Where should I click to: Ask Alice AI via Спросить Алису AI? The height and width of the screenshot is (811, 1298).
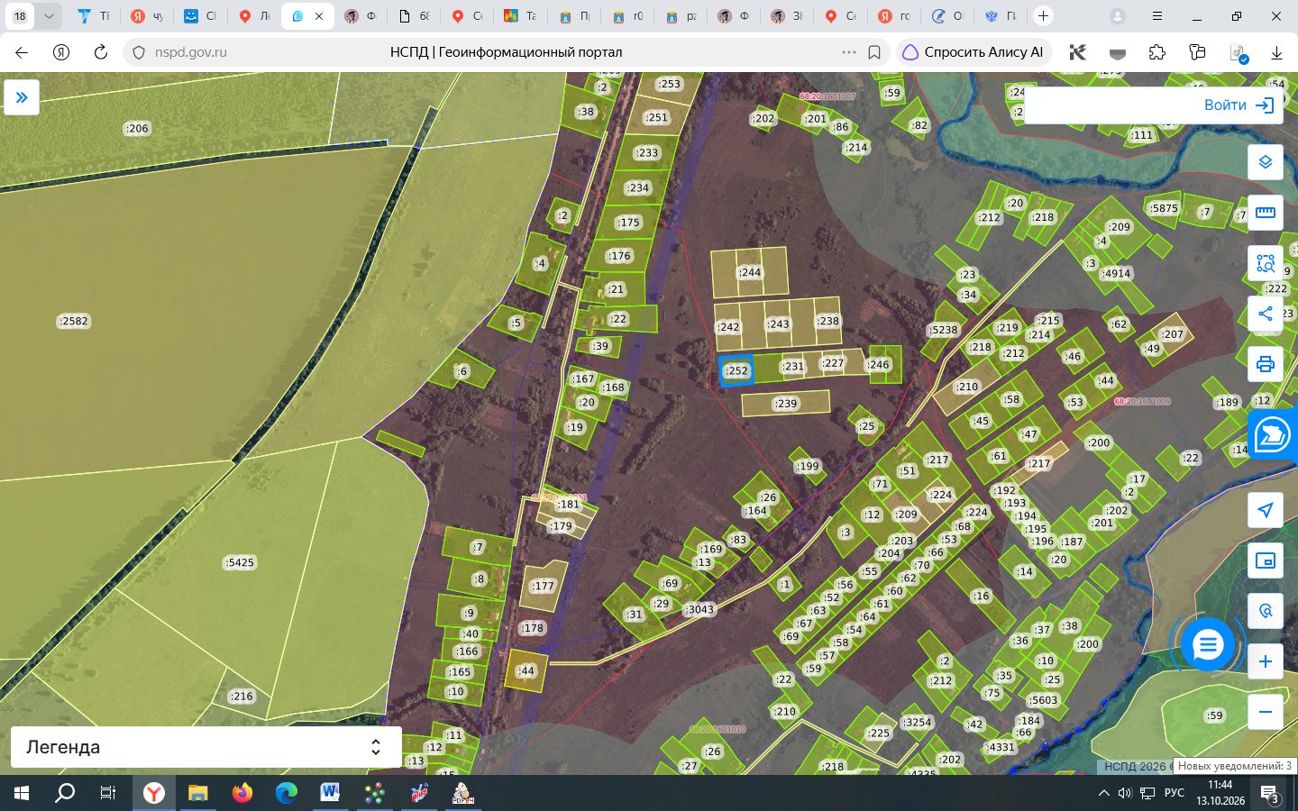point(973,52)
